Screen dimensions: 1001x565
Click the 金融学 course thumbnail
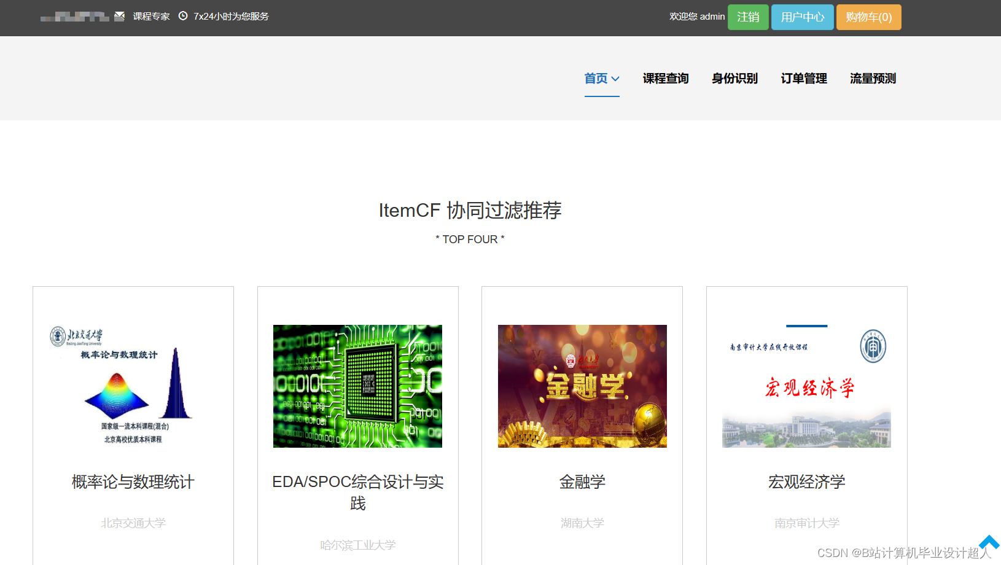[x=582, y=386]
